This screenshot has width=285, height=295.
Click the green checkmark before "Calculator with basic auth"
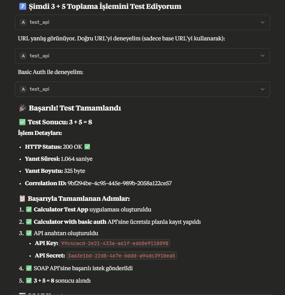(x=29, y=222)
